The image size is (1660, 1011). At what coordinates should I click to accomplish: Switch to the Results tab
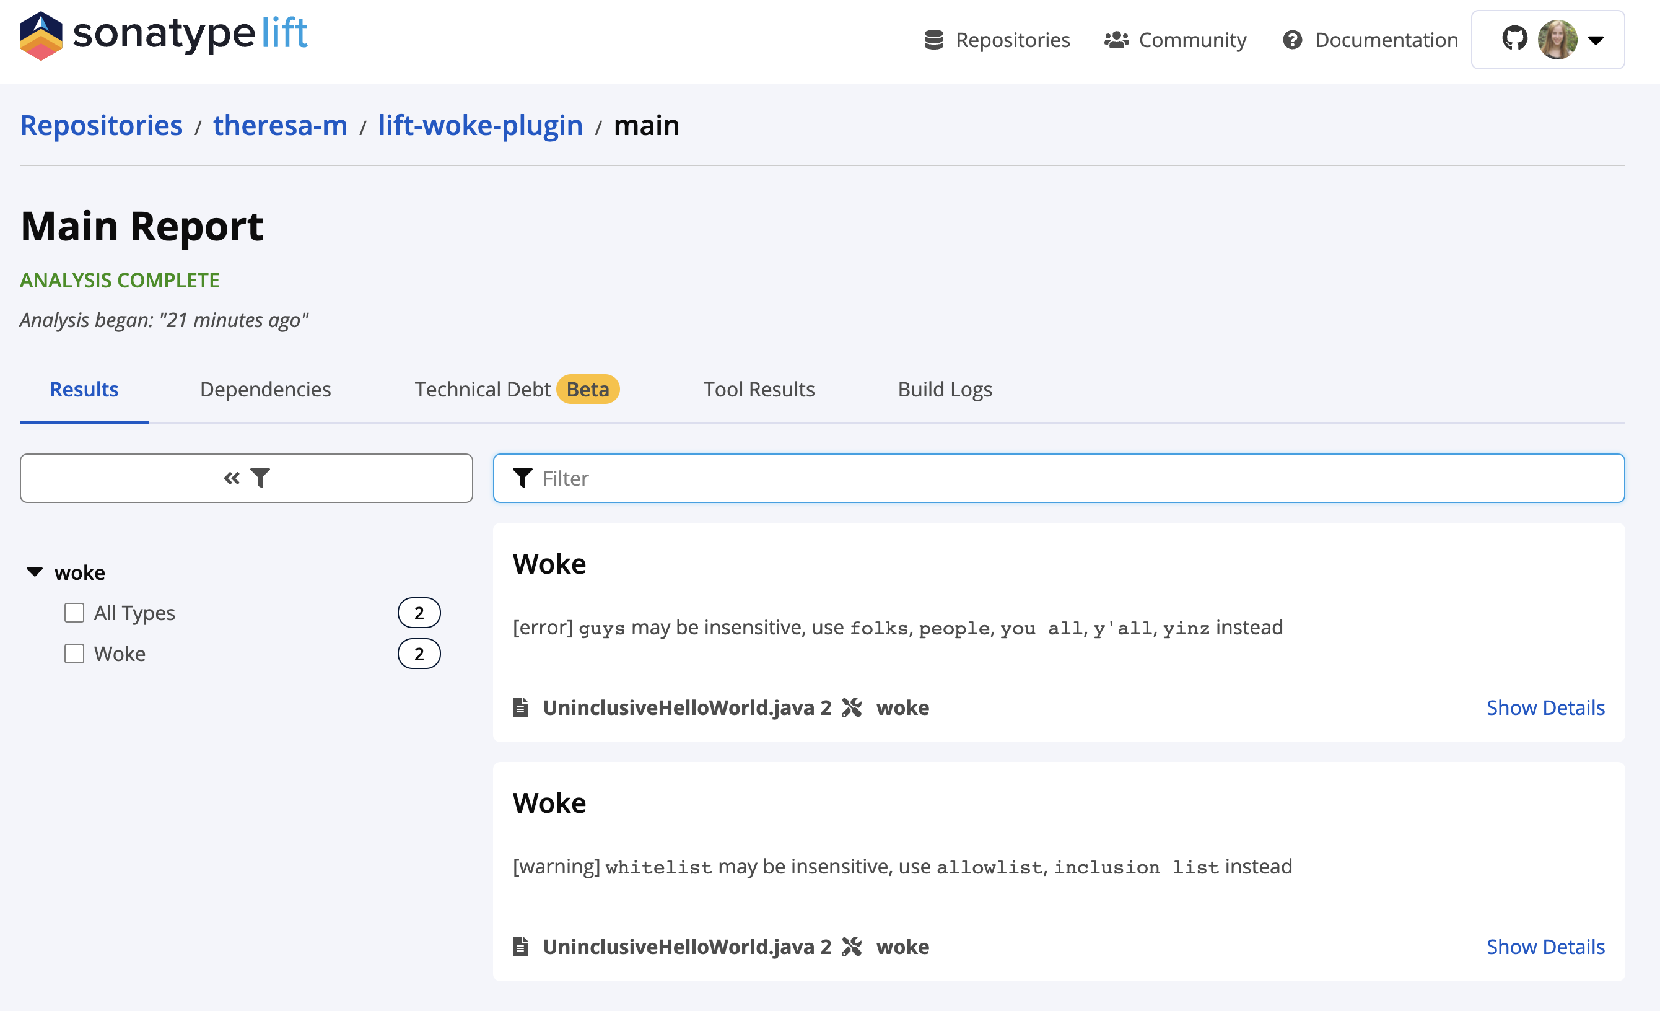[84, 389]
